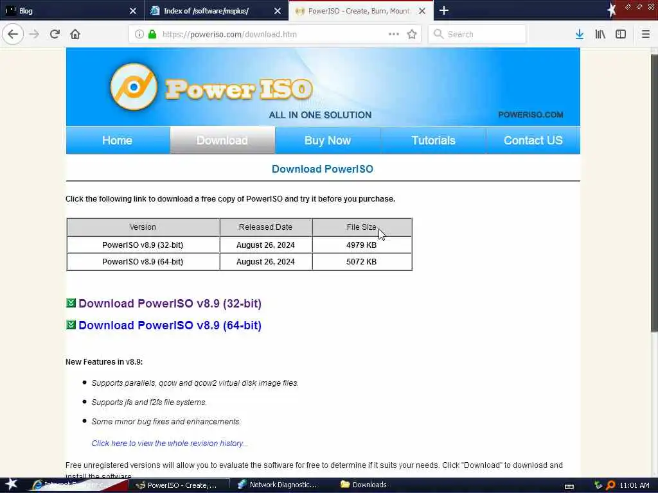Click the Released Date column header
Screen dimensions: 658x493
265,227
